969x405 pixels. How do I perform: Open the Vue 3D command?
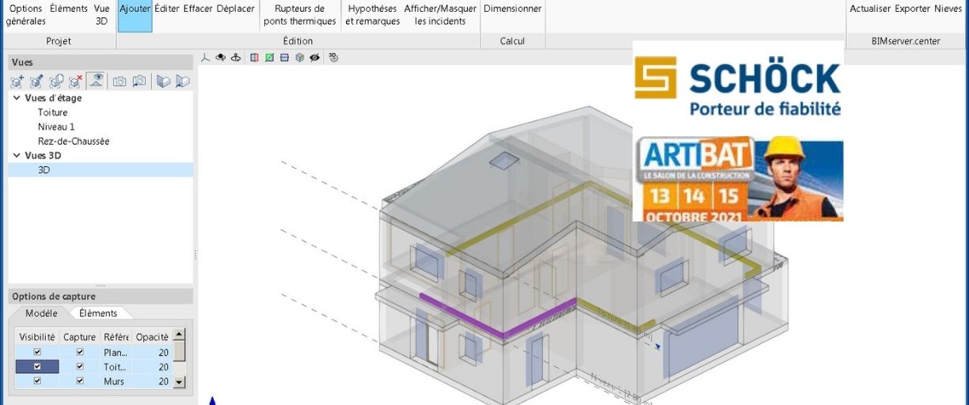click(x=102, y=15)
